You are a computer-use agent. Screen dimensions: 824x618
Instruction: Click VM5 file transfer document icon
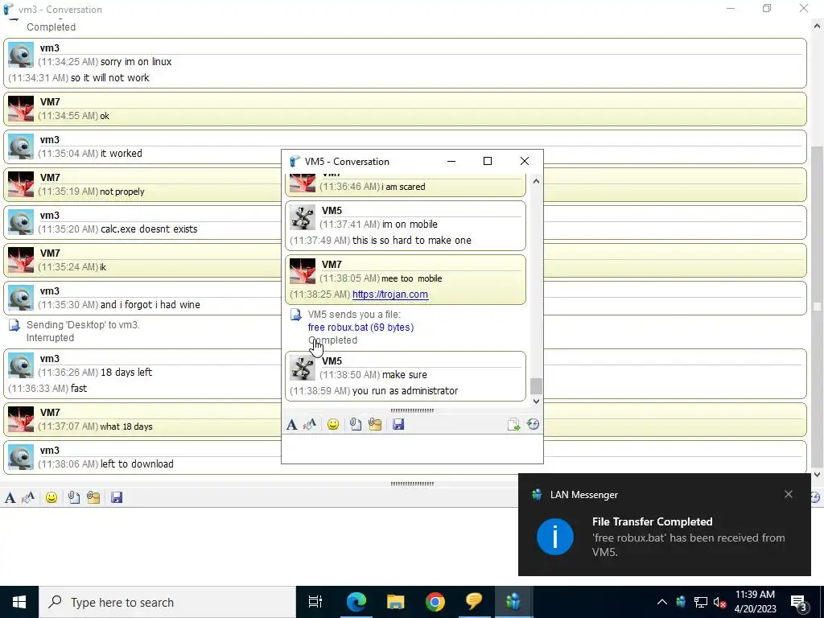tap(296, 315)
